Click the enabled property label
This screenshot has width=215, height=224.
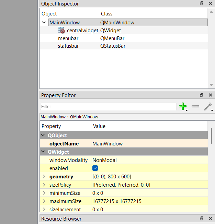click(59, 168)
